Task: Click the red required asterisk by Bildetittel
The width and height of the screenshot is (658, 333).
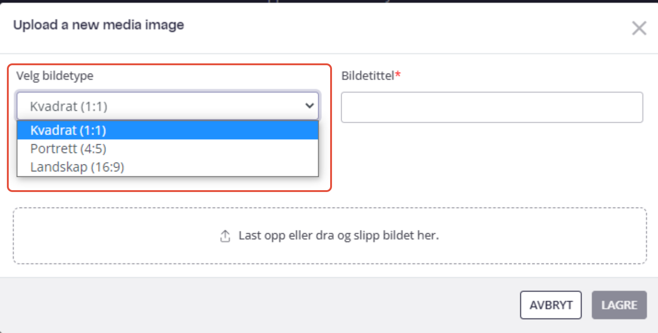Action: click(x=398, y=75)
